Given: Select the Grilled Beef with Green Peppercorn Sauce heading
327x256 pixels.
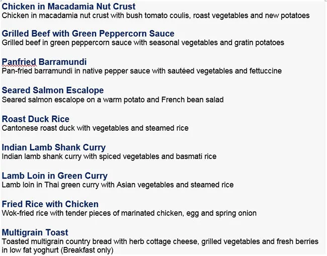Looking at the screenshot, I should coord(88,34).
